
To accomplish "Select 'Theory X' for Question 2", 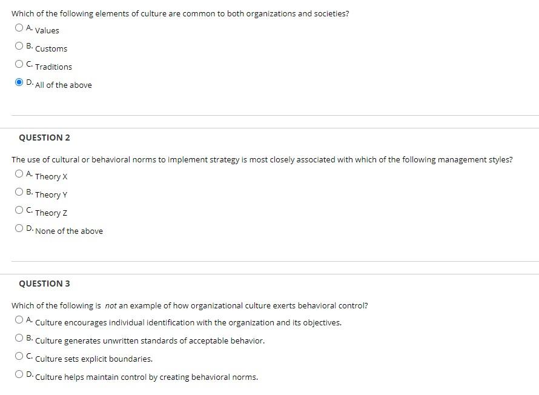I will pos(19,173).
